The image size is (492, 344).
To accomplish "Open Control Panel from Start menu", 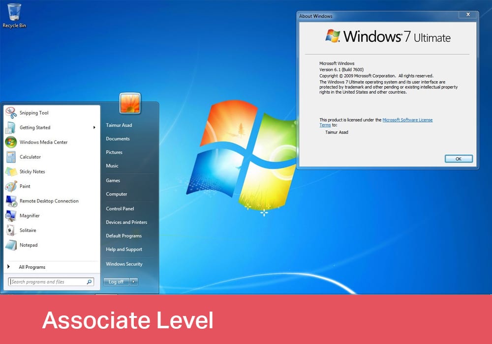I will click(x=120, y=209).
